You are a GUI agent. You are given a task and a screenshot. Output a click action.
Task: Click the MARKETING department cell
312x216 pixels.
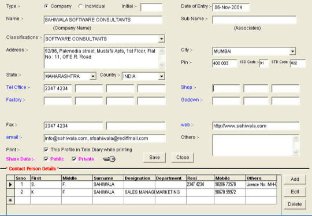point(170,192)
